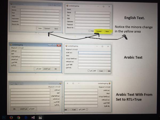
Task: Open الإعدادات المحفوظة menu in RTL runtime form
Action: (x=105, y=87)
